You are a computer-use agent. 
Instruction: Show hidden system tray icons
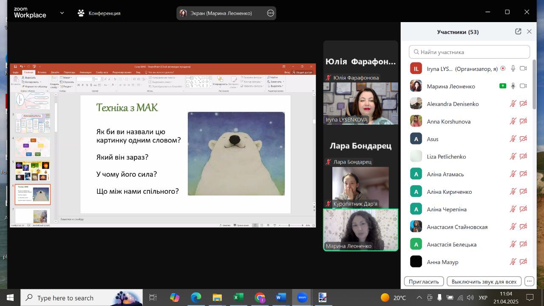pyautogui.click(x=419, y=297)
